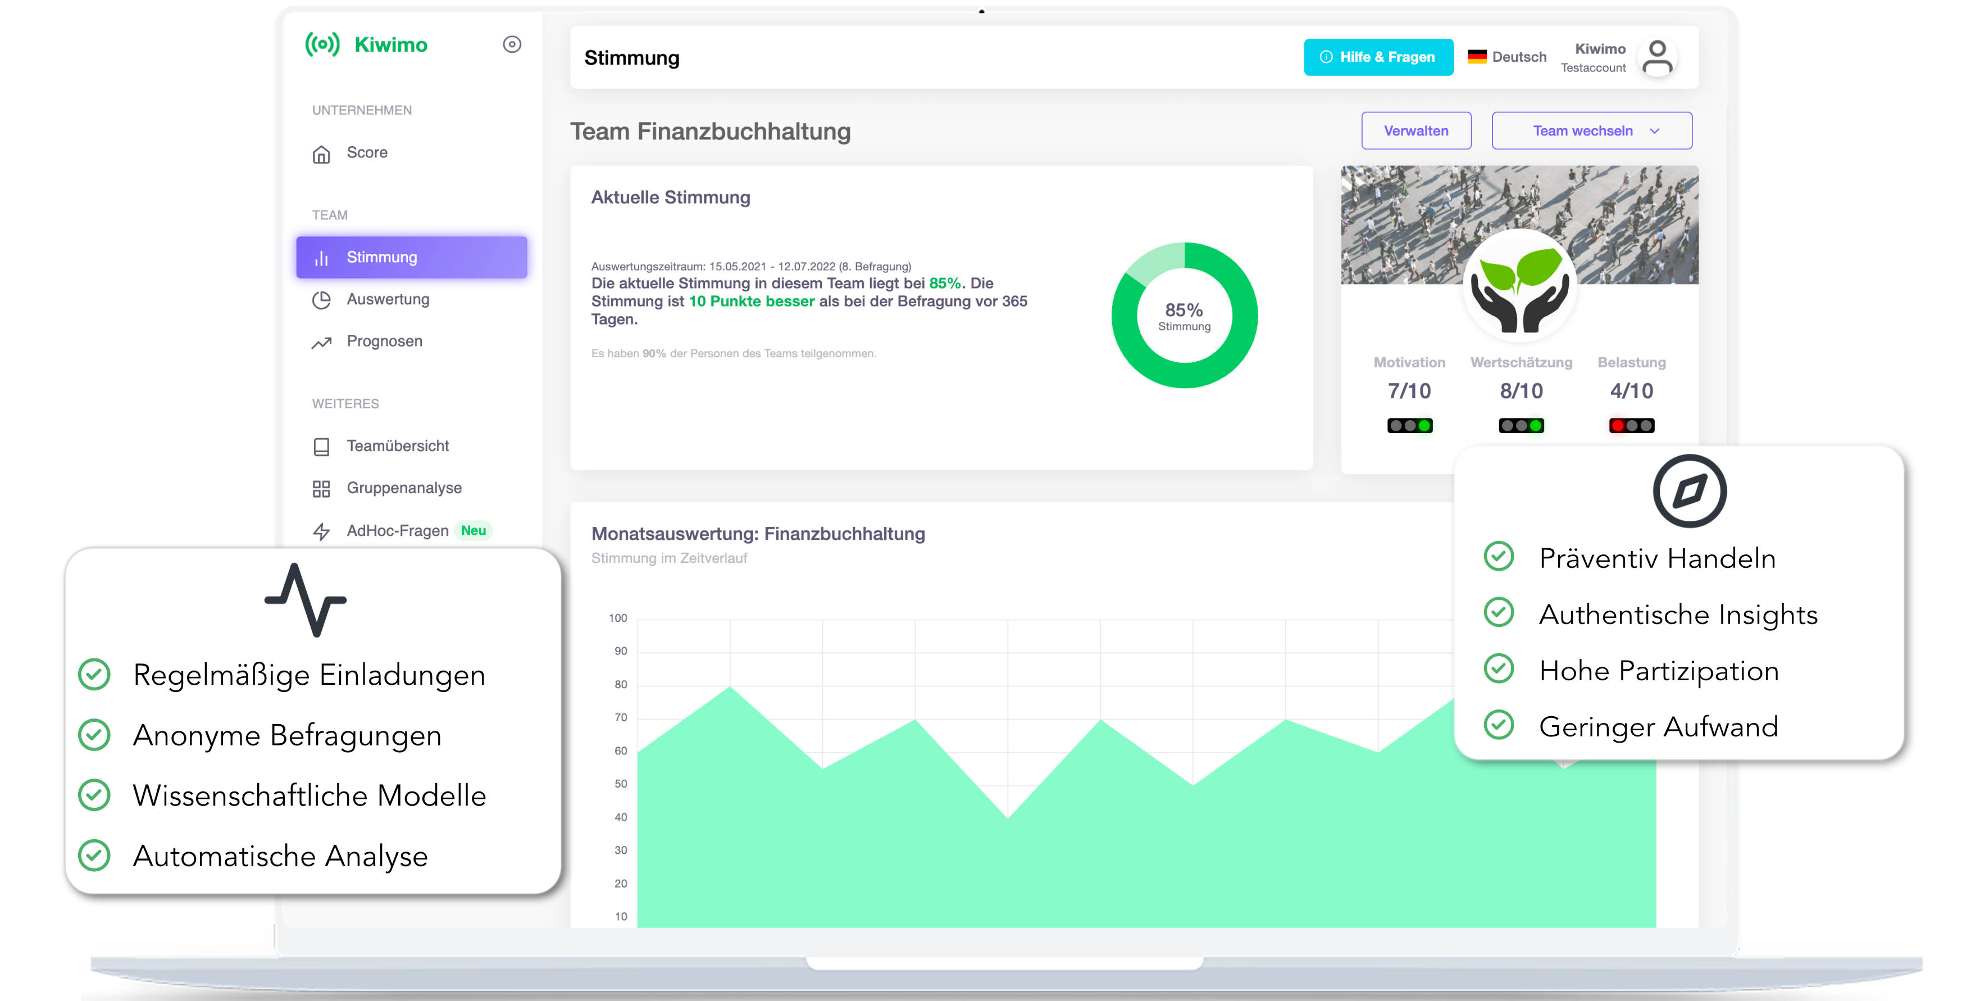The width and height of the screenshot is (1980, 1001).
Task: Click the Belastung traffic light indicator
Action: tap(1632, 426)
